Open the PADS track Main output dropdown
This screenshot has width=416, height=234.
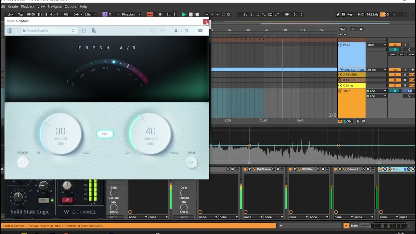click(x=377, y=45)
